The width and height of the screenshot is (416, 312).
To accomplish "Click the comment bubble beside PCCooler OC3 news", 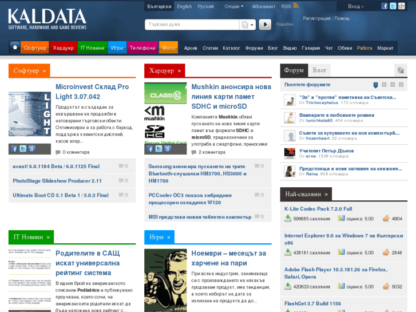I will point(257,195).
